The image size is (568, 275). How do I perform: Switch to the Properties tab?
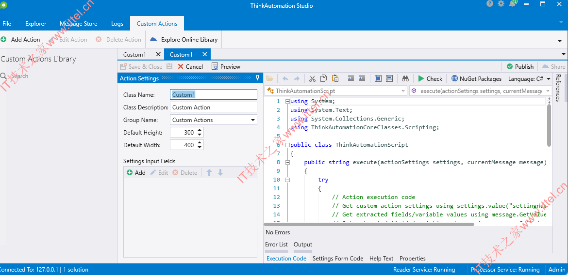coord(412,259)
